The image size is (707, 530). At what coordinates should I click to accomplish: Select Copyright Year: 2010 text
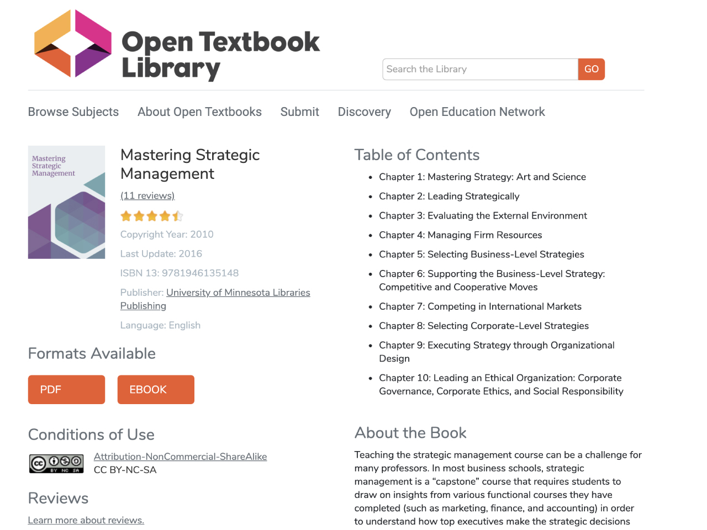pos(167,234)
